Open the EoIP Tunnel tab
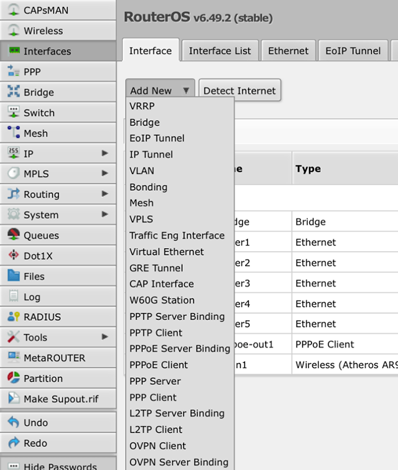The height and width of the screenshot is (470, 398). 353,50
